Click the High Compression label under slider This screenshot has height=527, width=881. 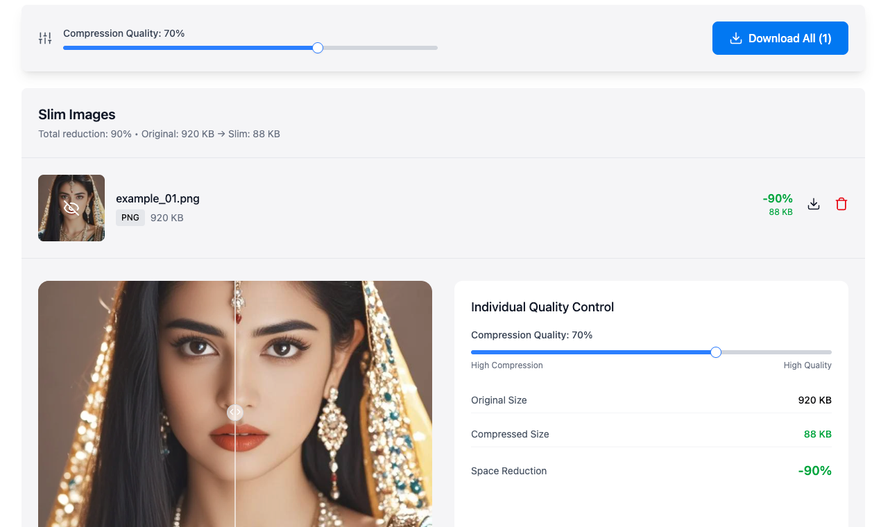tap(506, 365)
